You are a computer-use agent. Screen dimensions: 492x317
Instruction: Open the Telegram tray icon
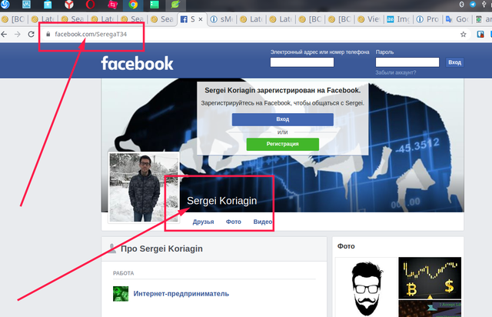pyautogui.click(x=473, y=4)
